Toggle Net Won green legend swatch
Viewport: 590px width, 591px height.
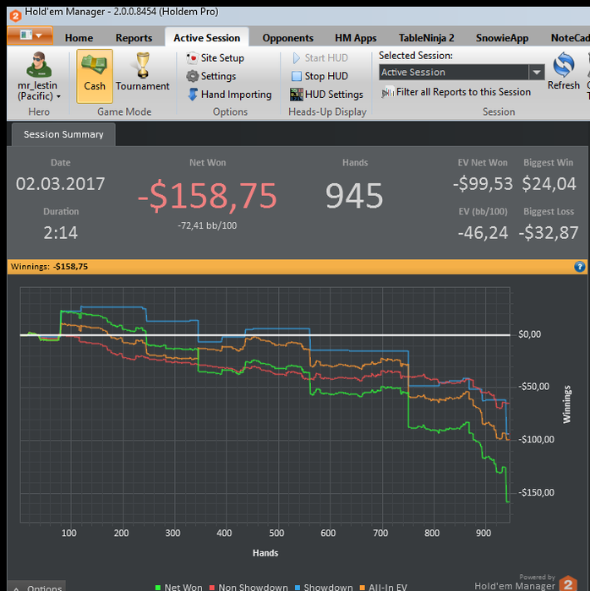tap(158, 588)
